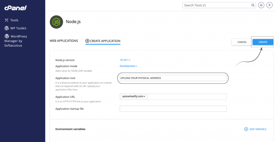The height and width of the screenshot is (142, 276).
Task: Click the Application startup file label
Action: click(70, 109)
